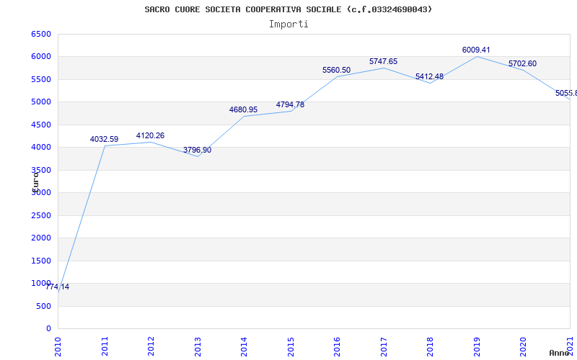Click the 'Anno' x-axis title
The width and height of the screenshot is (577, 360).
coord(559,353)
